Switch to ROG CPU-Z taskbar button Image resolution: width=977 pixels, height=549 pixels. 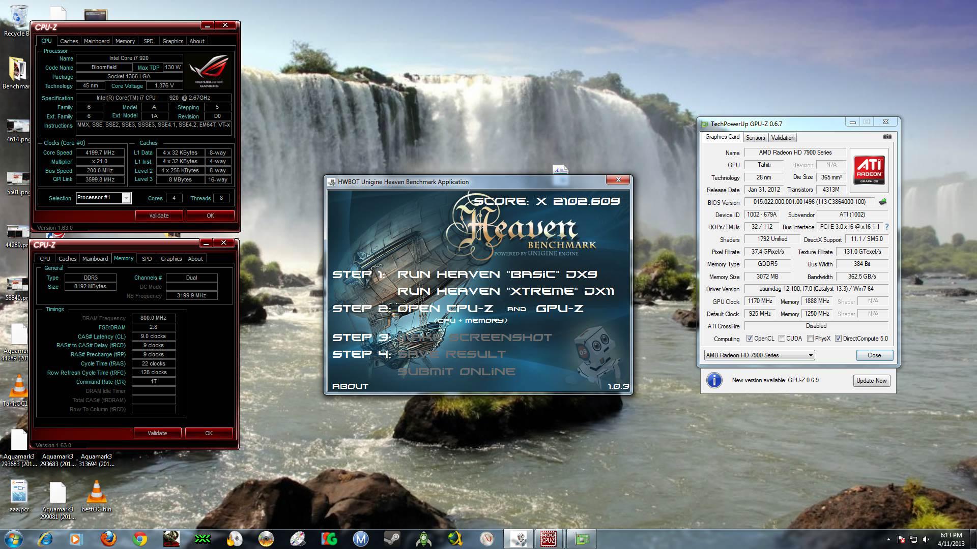tap(548, 539)
